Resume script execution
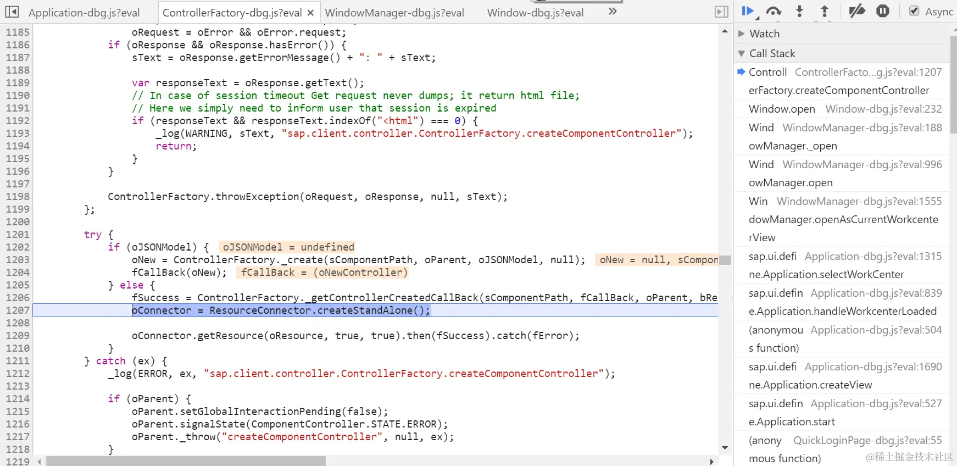957x466 pixels. 747,11
